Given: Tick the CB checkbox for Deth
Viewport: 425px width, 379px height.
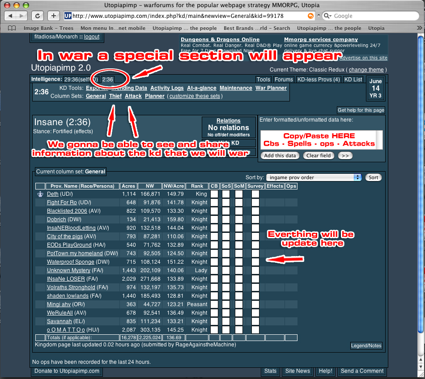Looking at the screenshot, I should tap(214, 194).
